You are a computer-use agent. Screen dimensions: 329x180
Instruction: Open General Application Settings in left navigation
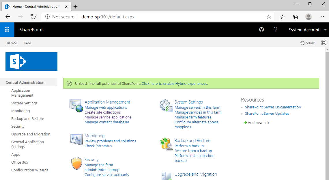pos(27,144)
